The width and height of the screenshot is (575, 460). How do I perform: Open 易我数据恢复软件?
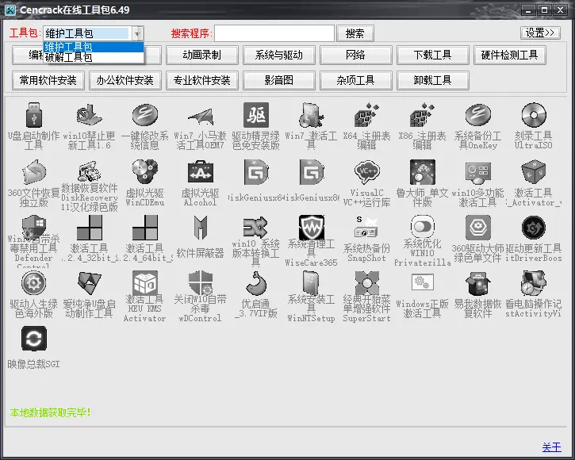(477, 283)
